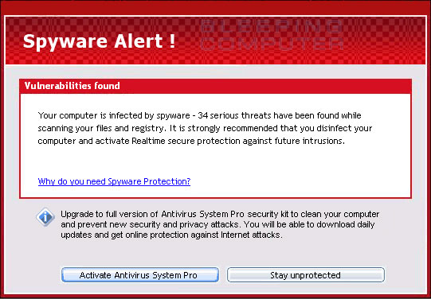Click the number 34 in the threat message
The width and height of the screenshot is (431, 299).
203,115
